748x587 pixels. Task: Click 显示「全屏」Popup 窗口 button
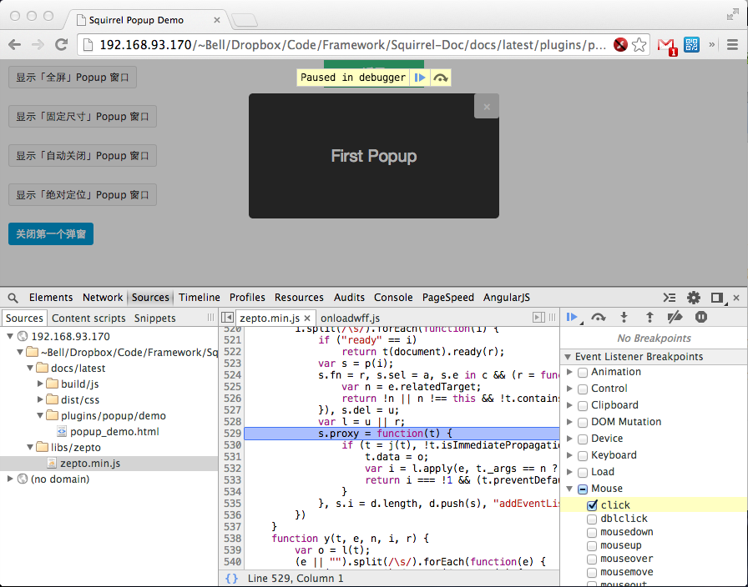(x=73, y=78)
